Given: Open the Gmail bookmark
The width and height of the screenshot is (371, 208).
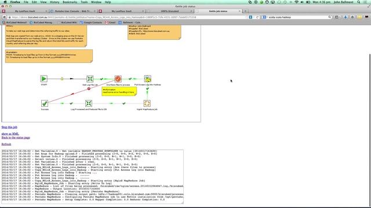Looking at the screenshot, I should 110,23.
